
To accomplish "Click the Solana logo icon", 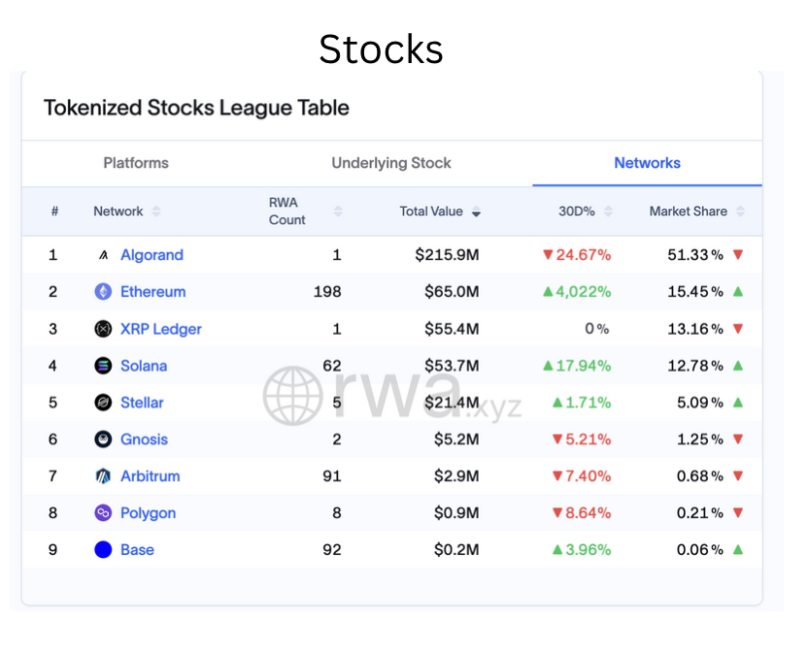I will pos(103,366).
